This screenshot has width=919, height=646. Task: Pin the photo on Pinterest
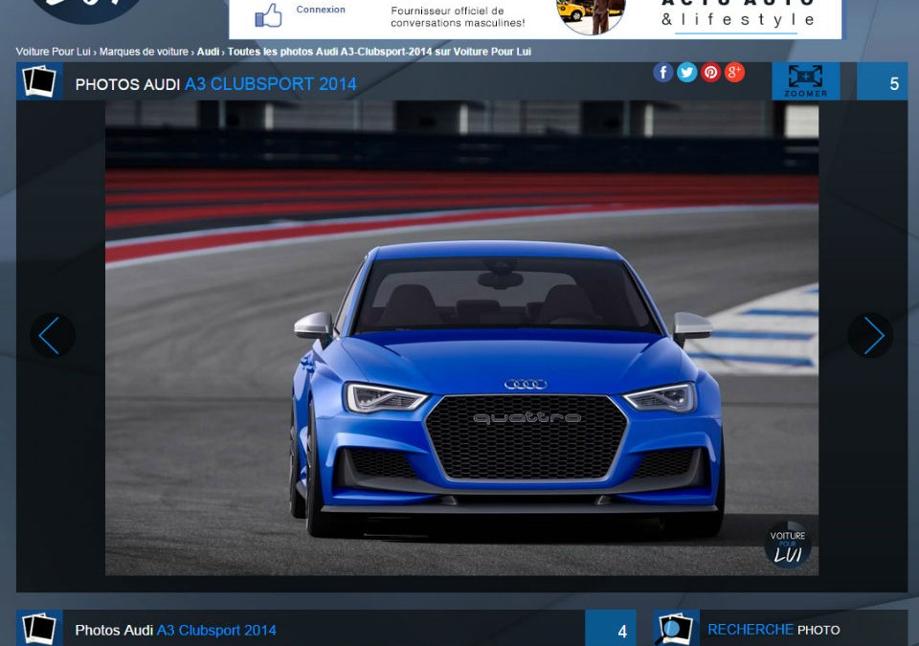tap(711, 73)
